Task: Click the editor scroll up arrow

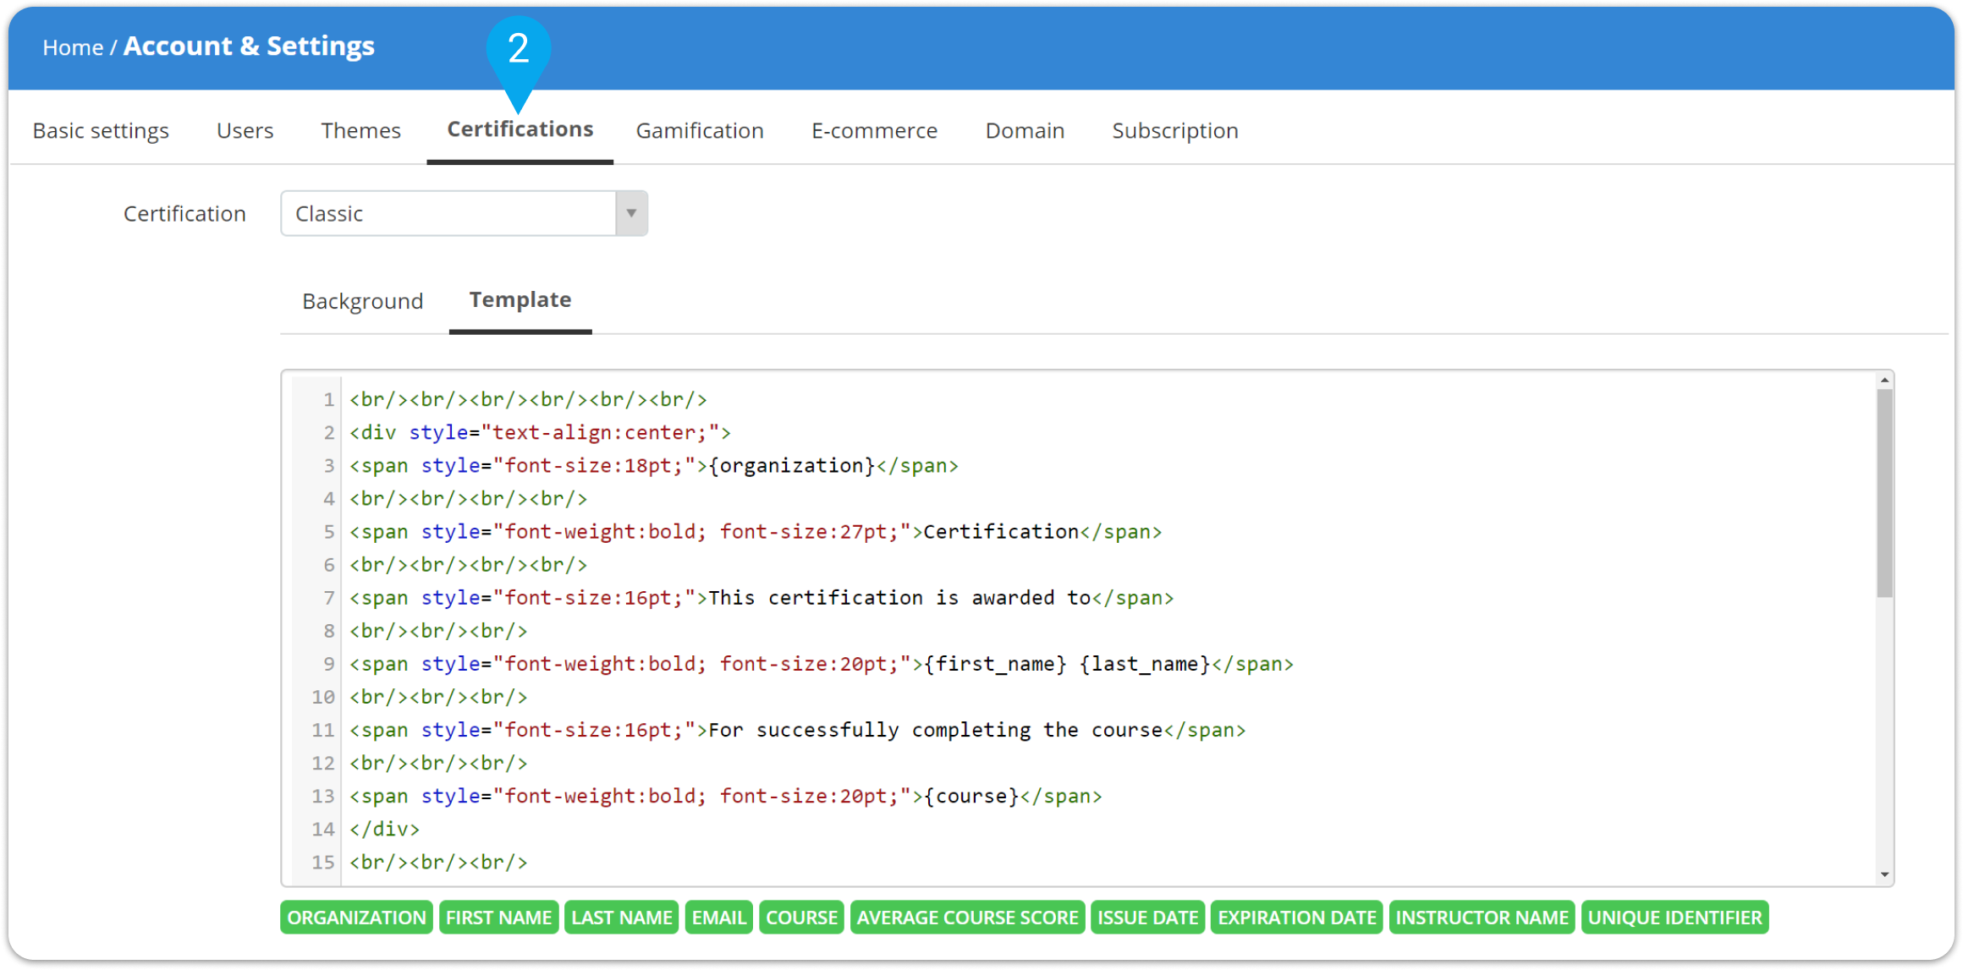Action: tap(1884, 381)
